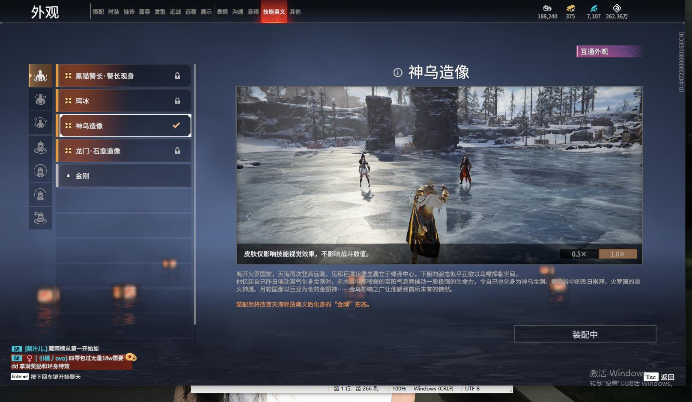Click the 互通外观 button

click(609, 51)
